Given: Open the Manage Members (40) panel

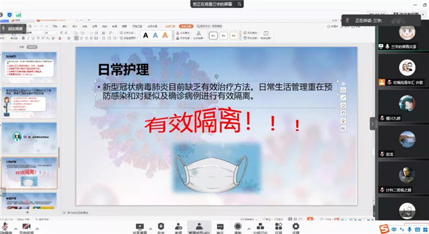Looking at the screenshot, I should pos(199,228).
